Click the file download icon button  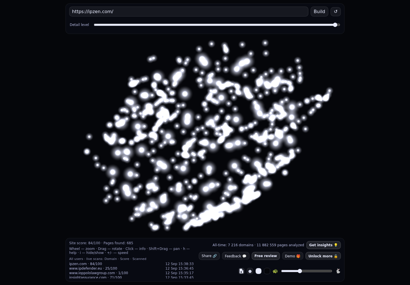[x=241, y=271]
